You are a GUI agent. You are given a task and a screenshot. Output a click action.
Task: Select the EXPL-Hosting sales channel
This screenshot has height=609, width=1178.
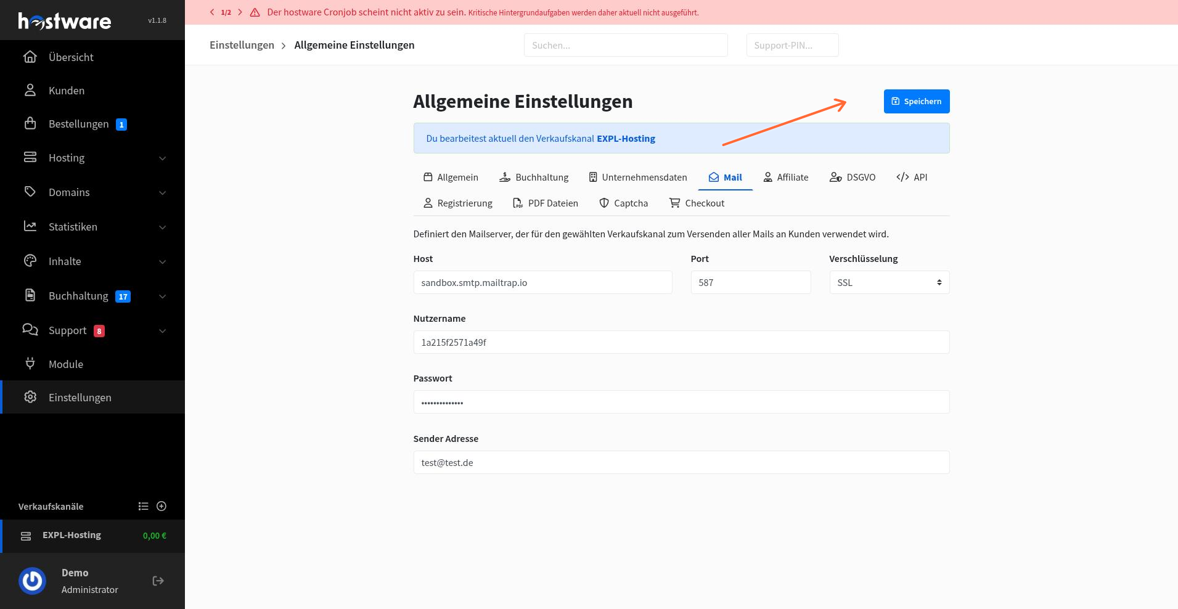point(92,536)
